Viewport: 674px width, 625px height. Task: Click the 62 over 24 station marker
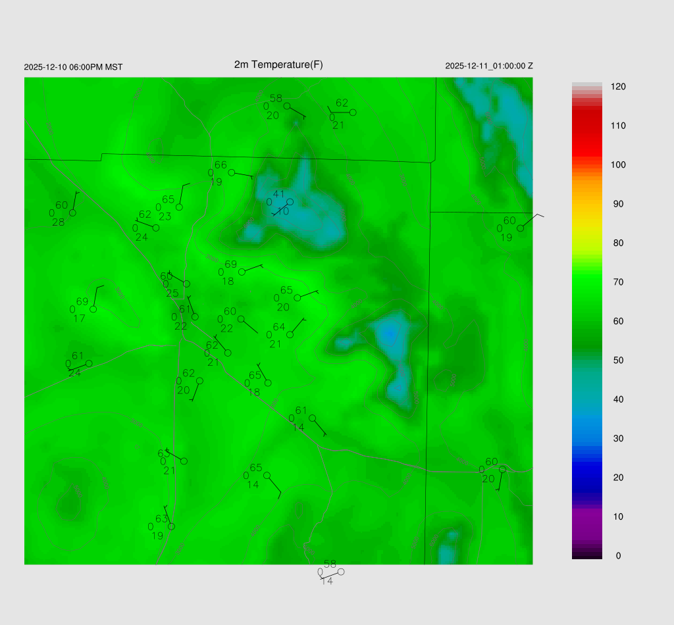[156, 228]
